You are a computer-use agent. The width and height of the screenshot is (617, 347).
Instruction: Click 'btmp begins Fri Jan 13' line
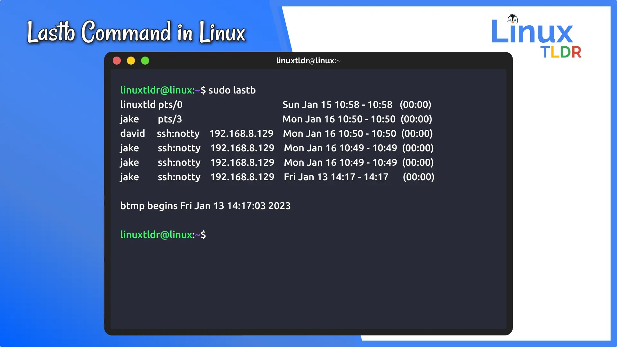click(x=205, y=206)
